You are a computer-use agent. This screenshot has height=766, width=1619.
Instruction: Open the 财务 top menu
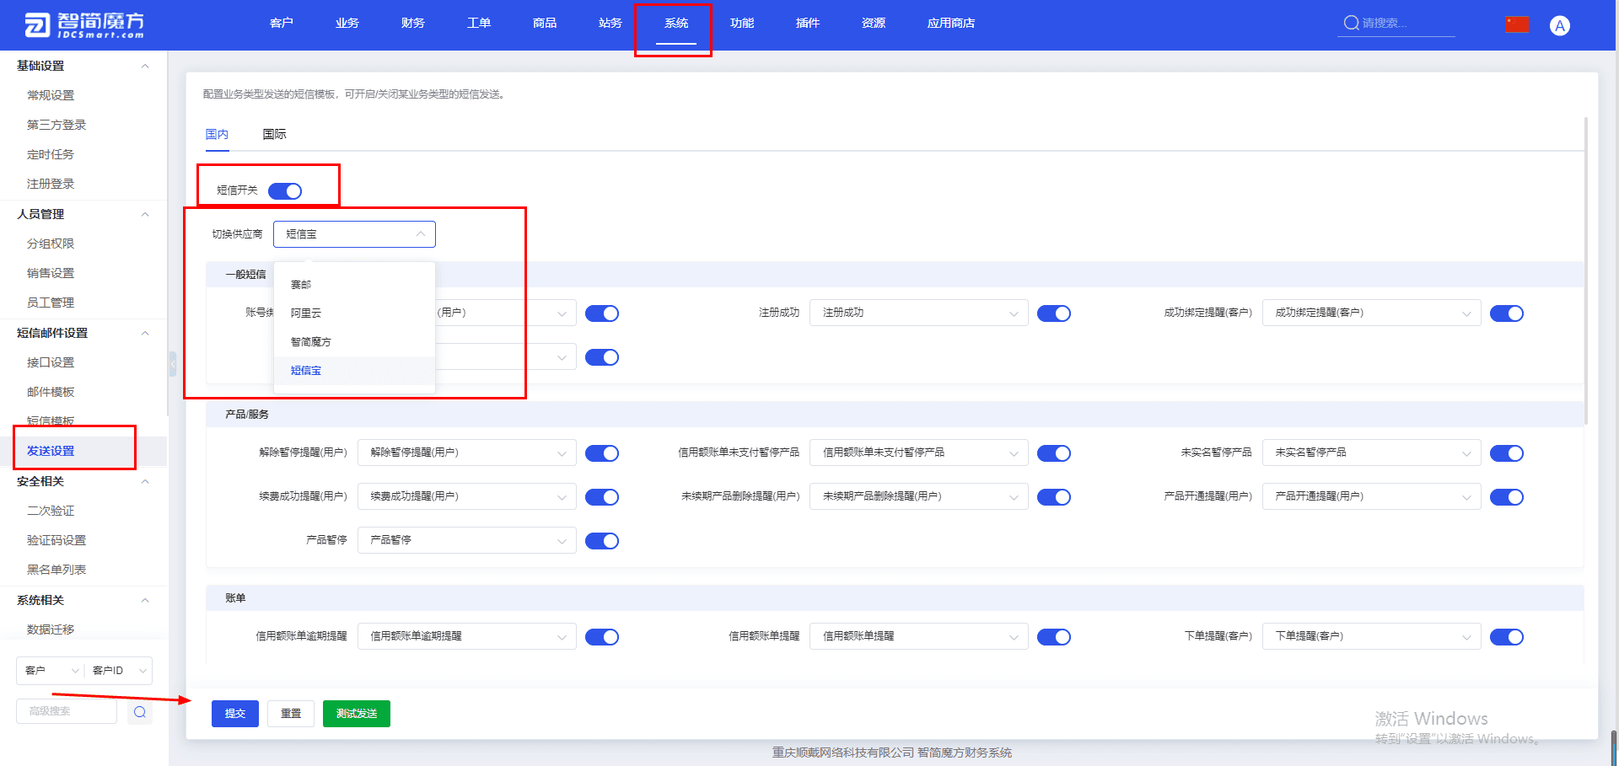[413, 24]
